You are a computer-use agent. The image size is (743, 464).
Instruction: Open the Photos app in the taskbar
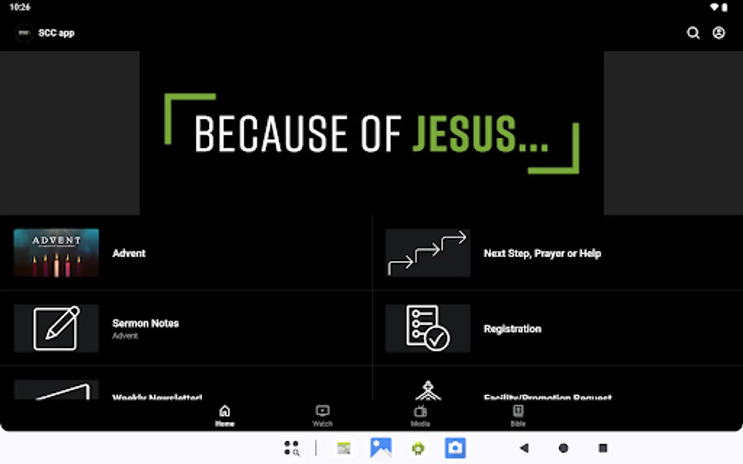[x=381, y=448]
